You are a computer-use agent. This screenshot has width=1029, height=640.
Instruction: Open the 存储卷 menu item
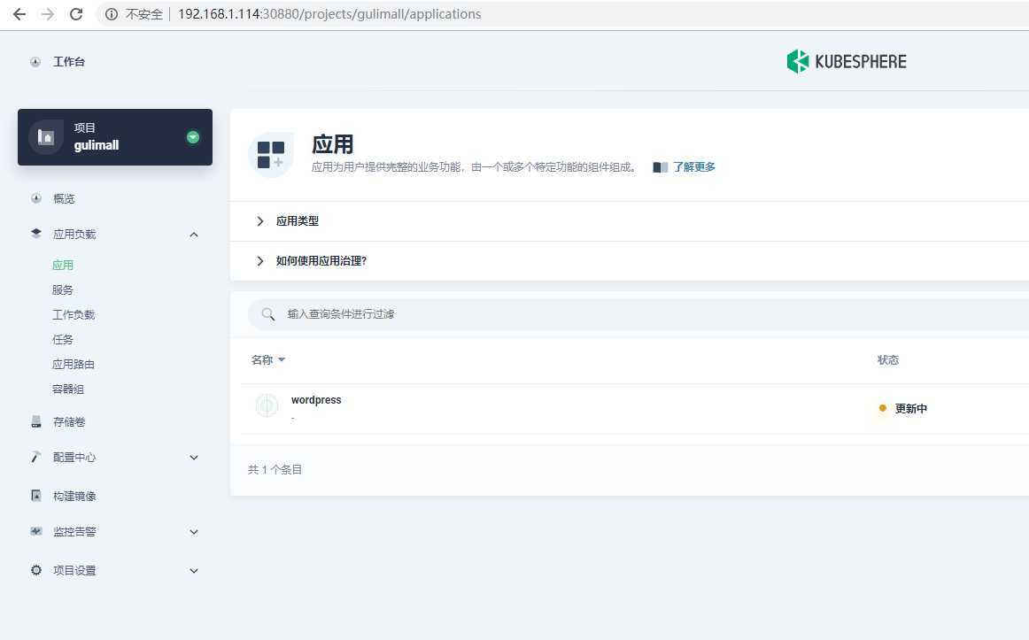pyautogui.click(x=69, y=421)
